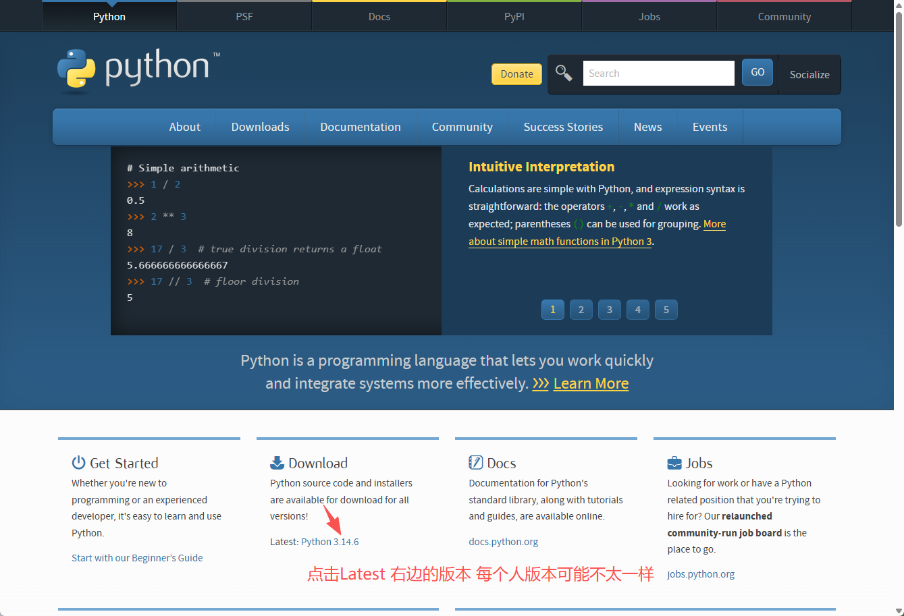This screenshot has width=904, height=616.
Task: Click the Get Started heading
Action: [124, 463]
